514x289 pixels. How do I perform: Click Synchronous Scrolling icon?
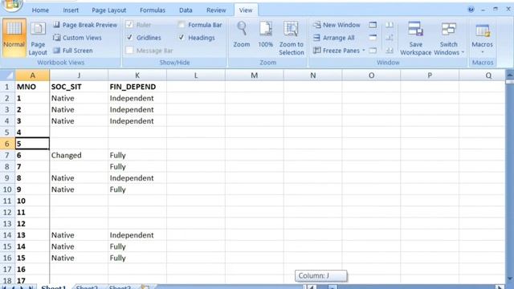tap(390, 38)
